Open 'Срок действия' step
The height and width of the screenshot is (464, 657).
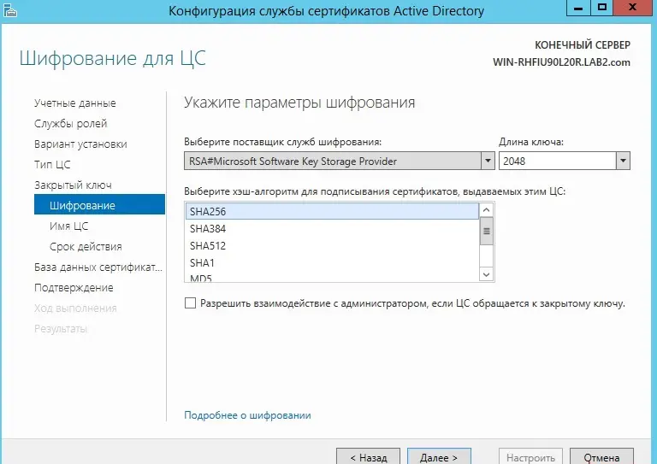[86, 247]
